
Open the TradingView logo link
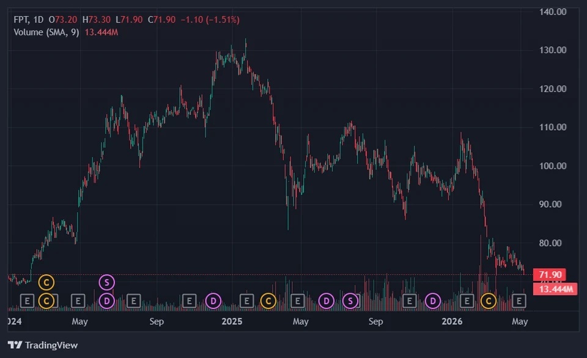click(x=43, y=345)
